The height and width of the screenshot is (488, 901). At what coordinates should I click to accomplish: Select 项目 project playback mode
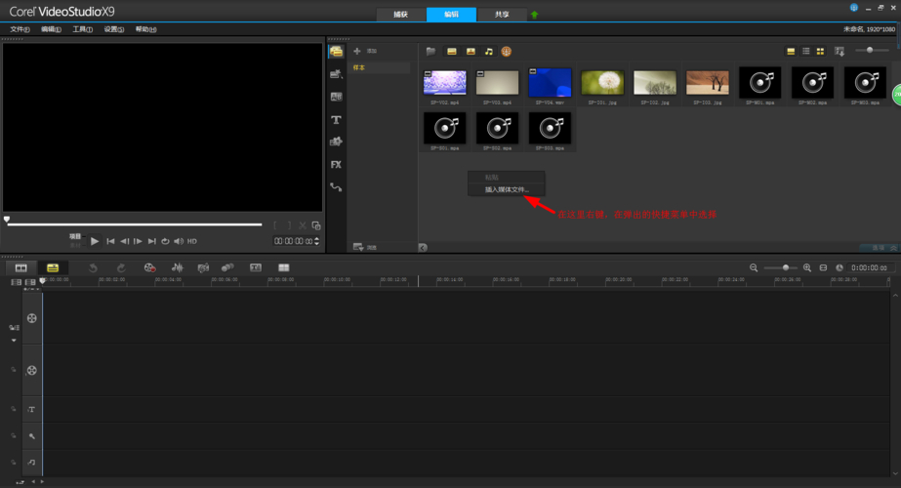75,236
